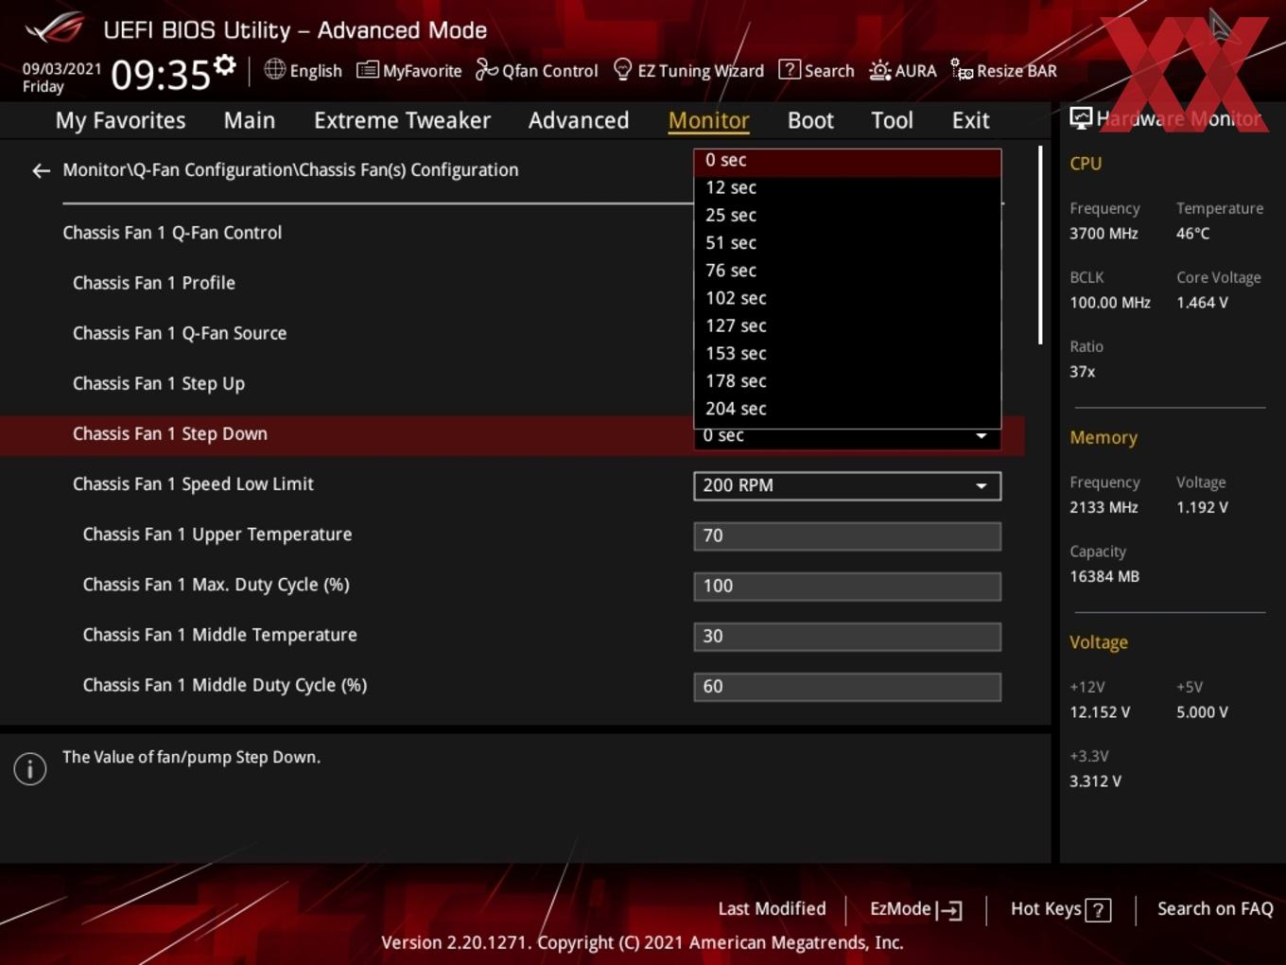Pick the 51 sec option
The image size is (1286, 965).
[x=847, y=242]
